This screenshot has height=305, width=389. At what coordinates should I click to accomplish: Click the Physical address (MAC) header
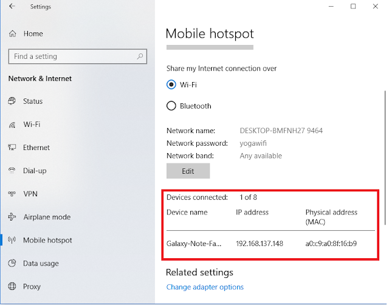click(x=331, y=217)
